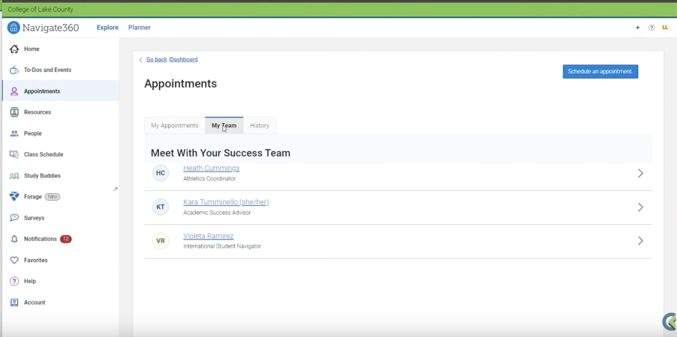Screen dimensions: 677x337
Task: Open the help question mark in top bar
Action: [651, 28]
